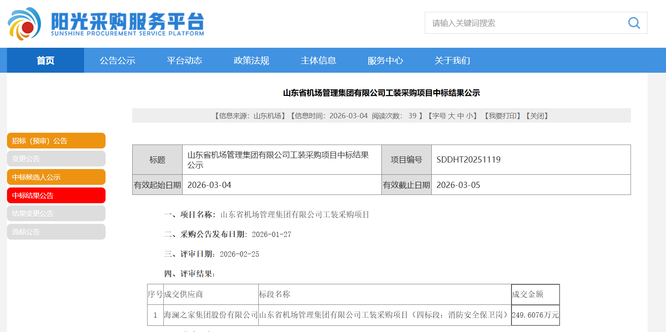Select the red 中标结果公告 button
Image resolution: width=666 pixels, height=332 pixels.
56,195
